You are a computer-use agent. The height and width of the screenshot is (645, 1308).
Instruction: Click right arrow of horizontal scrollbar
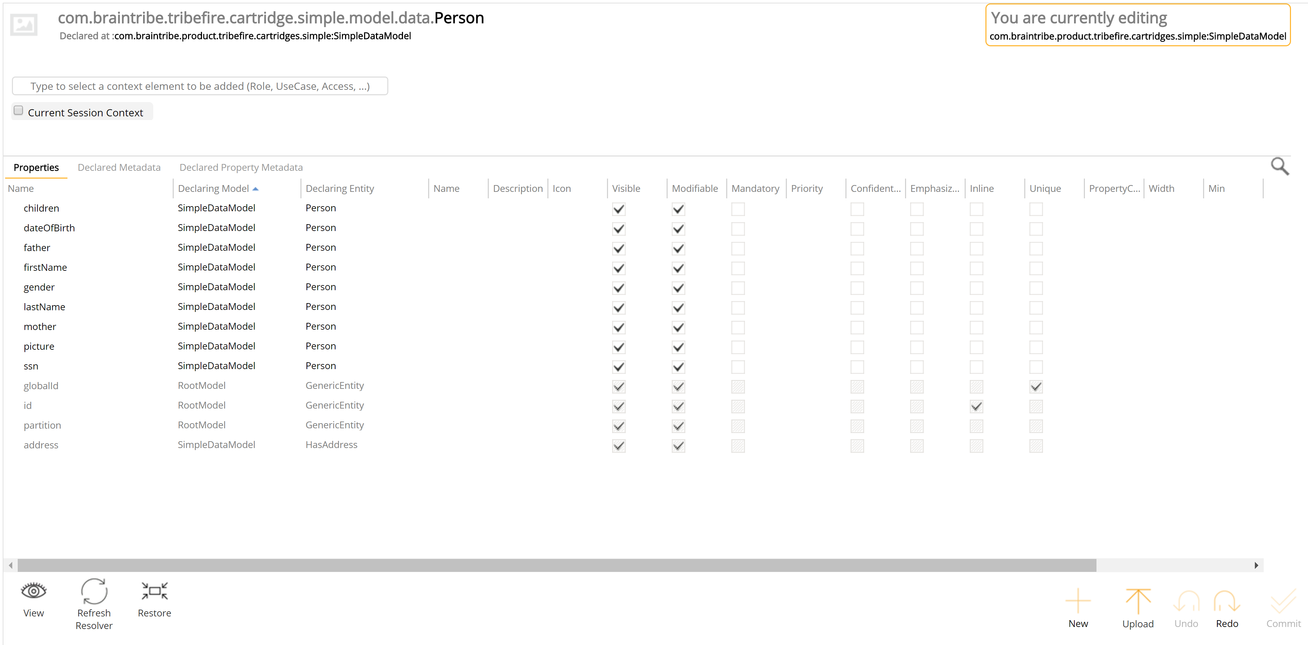click(1256, 565)
